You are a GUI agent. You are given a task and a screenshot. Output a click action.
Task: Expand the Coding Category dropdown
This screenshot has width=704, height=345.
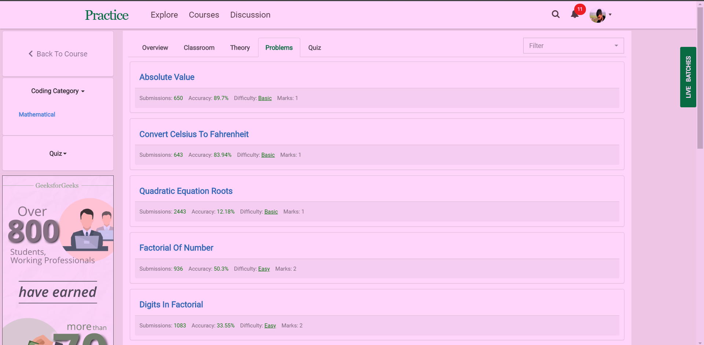(x=58, y=91)
